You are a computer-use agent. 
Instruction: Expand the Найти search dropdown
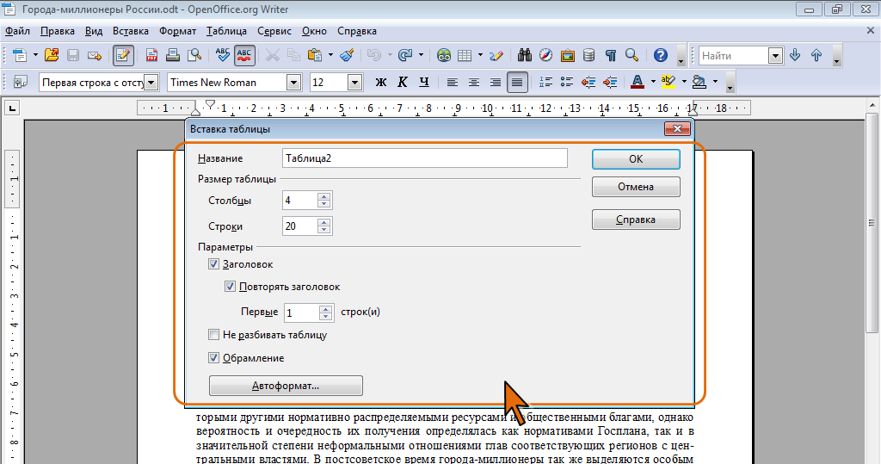[x=775, y=56]
